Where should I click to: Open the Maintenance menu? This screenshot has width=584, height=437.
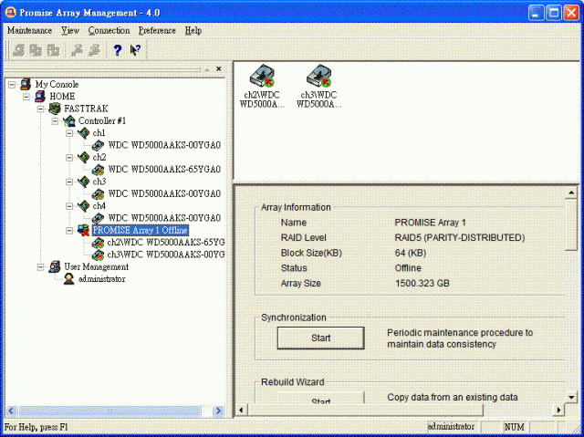(30, 30)
